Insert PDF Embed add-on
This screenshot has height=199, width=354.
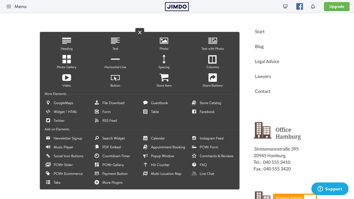[108, 147]
